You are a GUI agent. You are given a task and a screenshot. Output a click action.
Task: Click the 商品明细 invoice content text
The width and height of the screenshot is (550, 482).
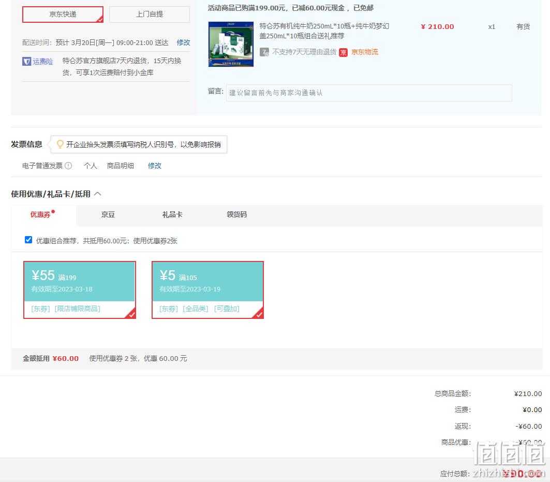pos(121,166)
